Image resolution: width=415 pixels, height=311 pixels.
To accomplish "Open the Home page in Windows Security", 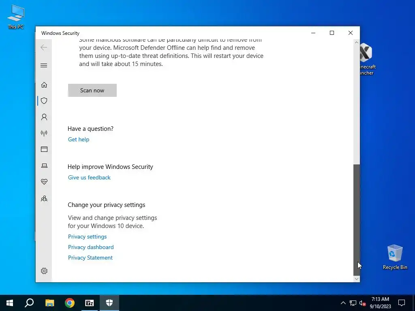I will pos(44,85).
